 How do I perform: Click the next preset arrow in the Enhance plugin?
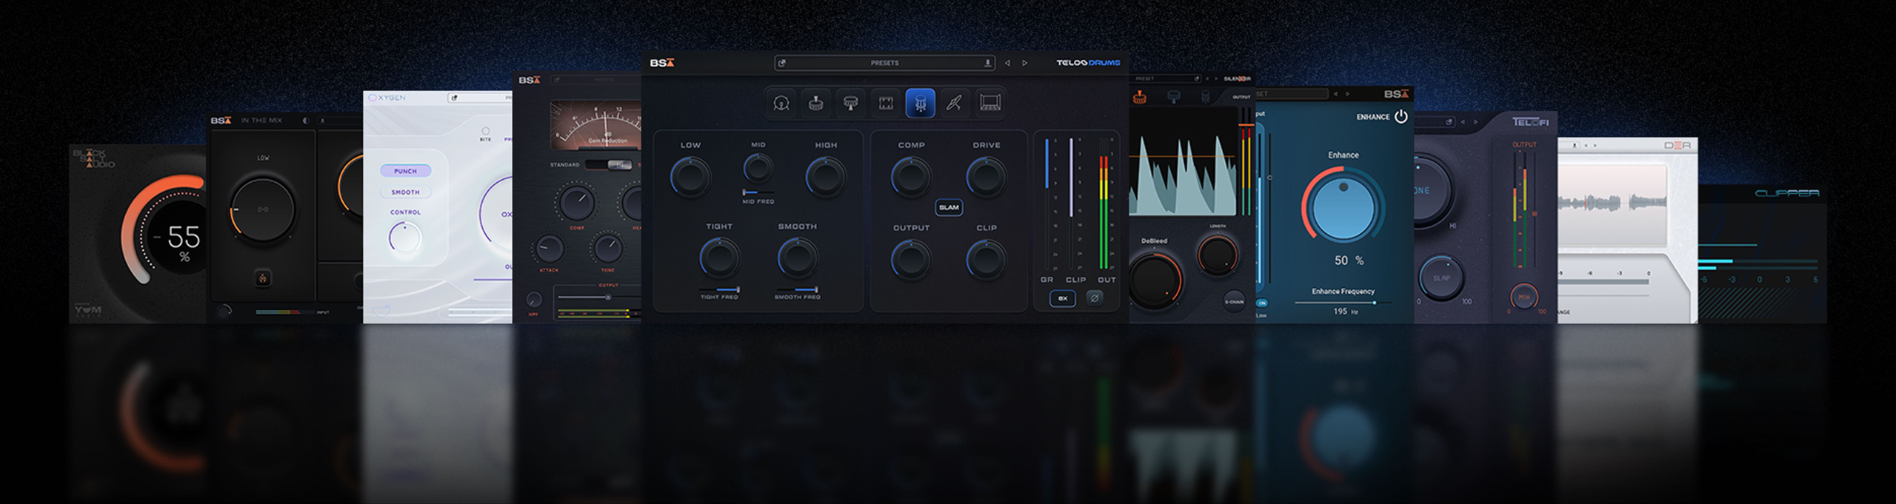(x=1347, y=94)
